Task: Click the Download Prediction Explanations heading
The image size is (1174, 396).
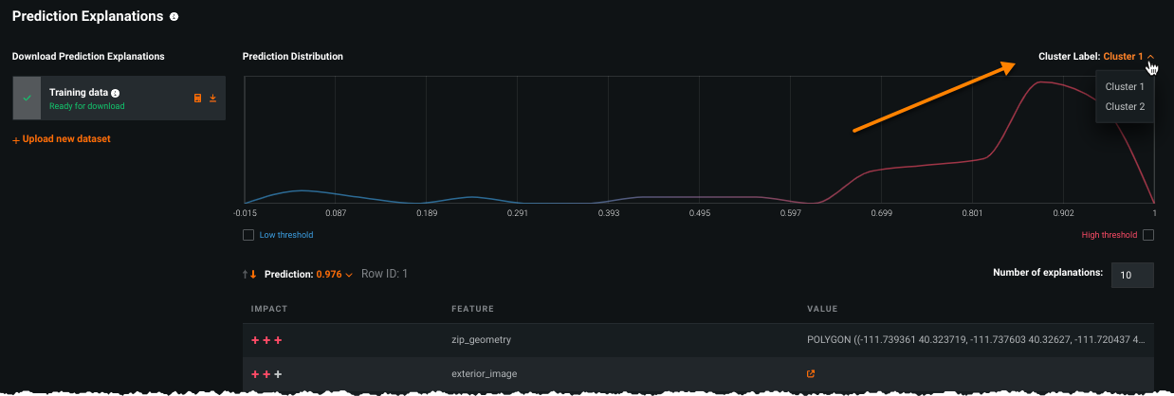Action: (x=88, y=57)
